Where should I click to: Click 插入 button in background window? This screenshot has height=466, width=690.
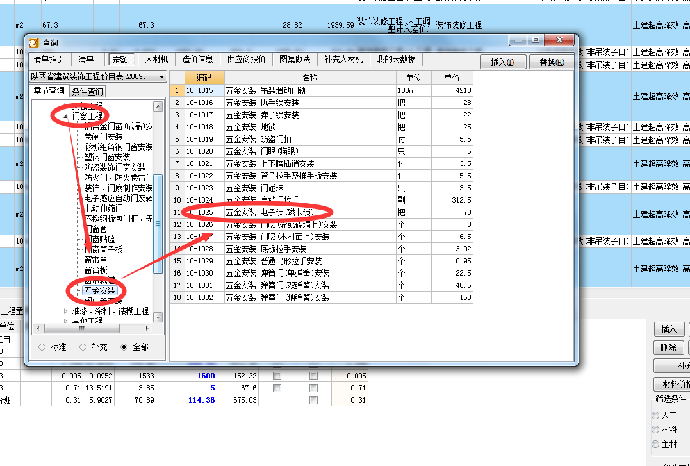[668, 329]
